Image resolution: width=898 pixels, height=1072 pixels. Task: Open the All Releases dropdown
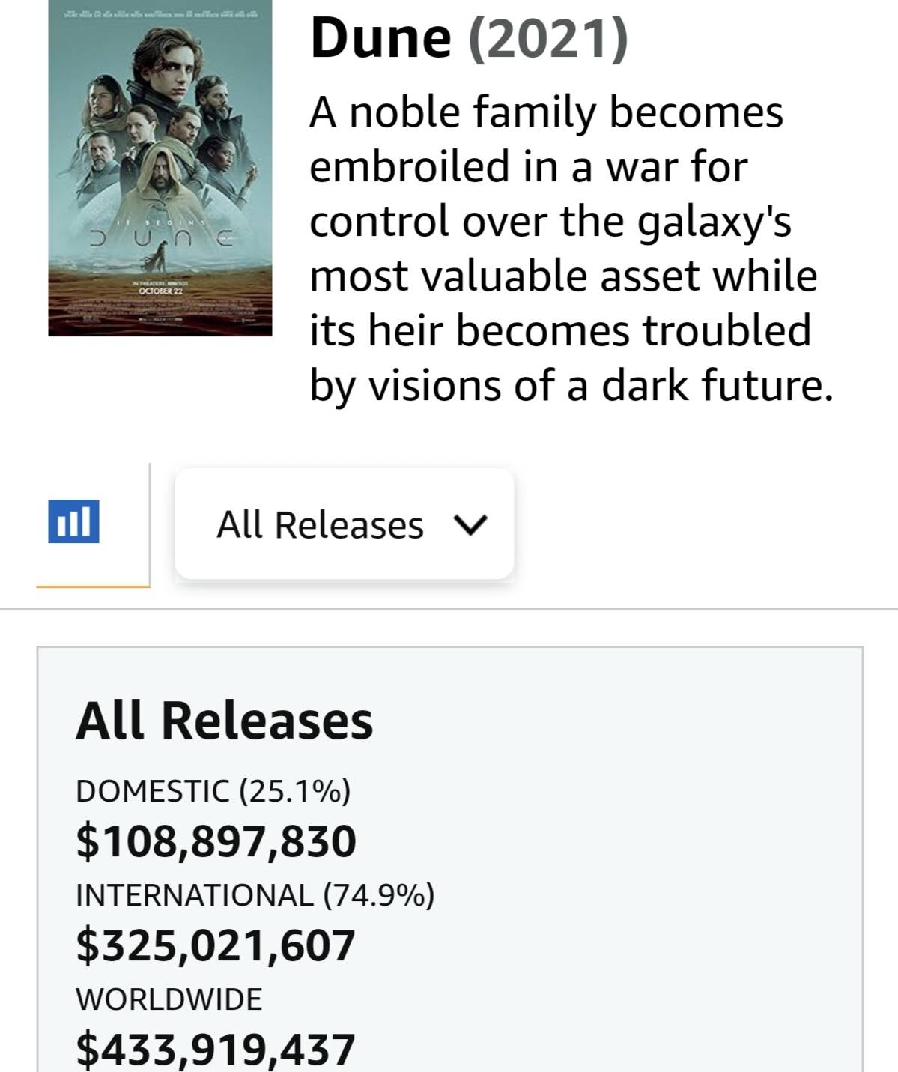(x=344, y=524)
